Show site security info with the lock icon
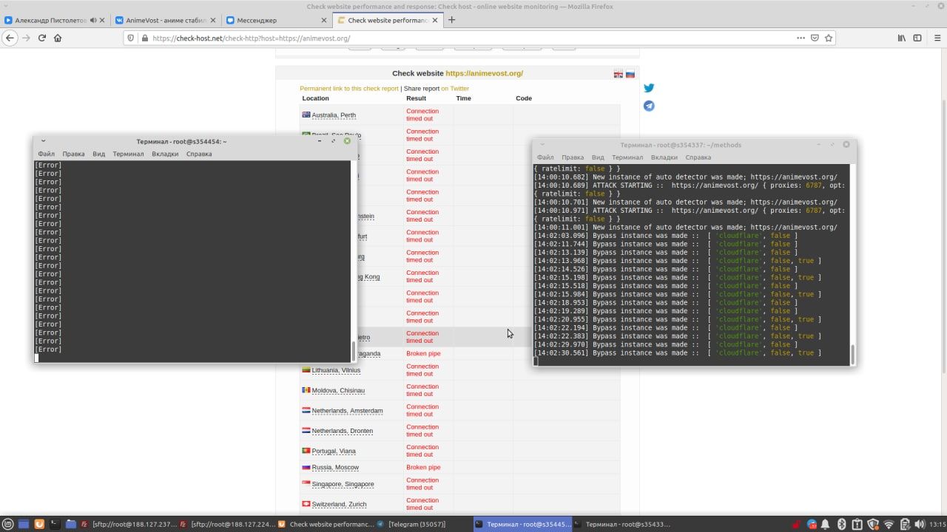The image size is (947, 532). (x=144, y=38)
